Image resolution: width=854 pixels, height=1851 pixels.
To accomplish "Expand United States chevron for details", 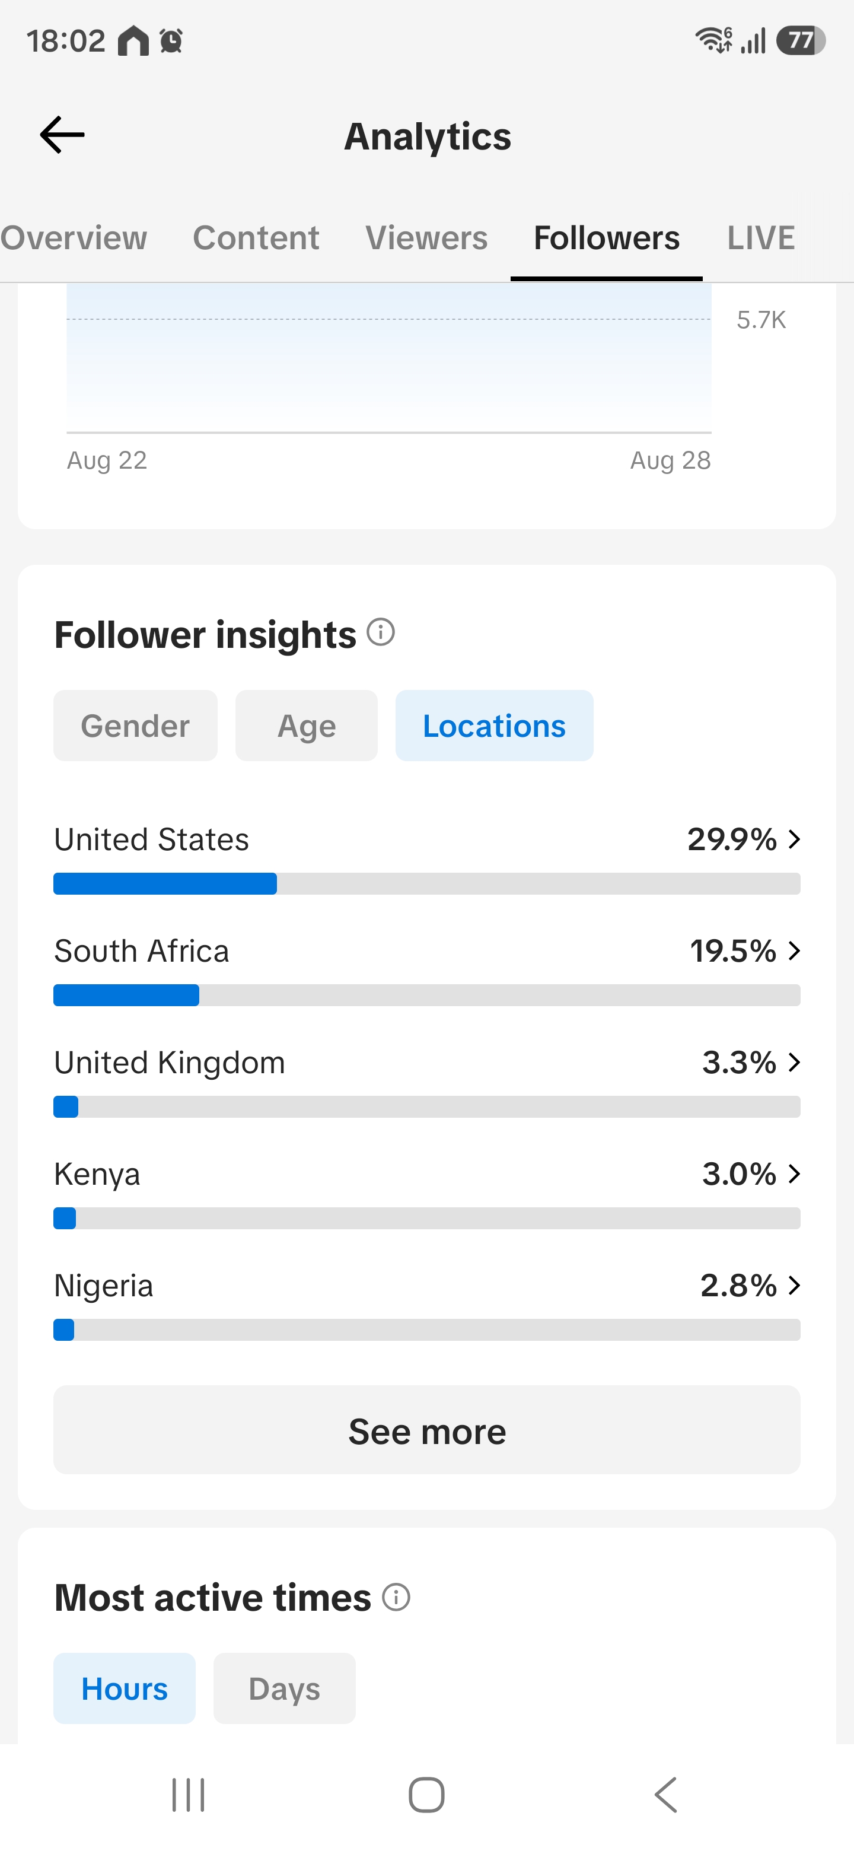I will coord(794,839).
